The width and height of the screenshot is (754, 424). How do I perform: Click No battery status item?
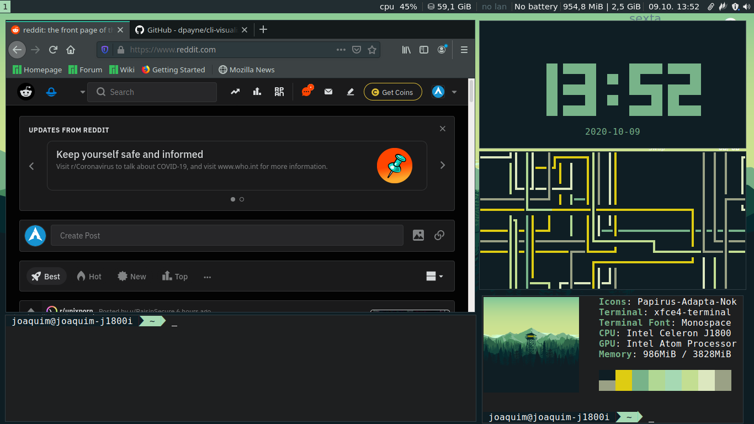coord(536,7)
